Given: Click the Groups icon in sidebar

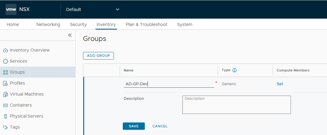Looking at the screenshot, I should (5, 72).
